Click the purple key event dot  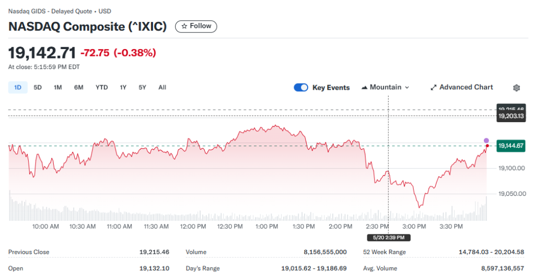coord(486,140)
